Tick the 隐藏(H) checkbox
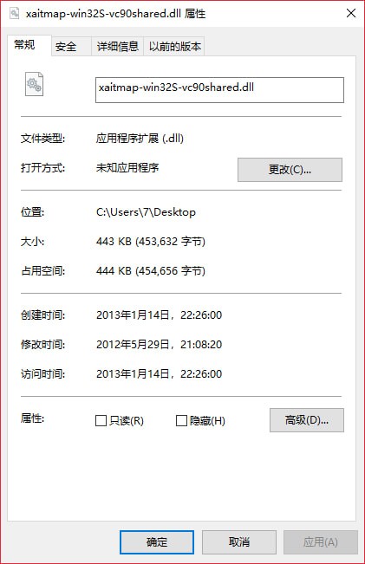The width and height of the screenshot is (365, 564). pos(181,420)
